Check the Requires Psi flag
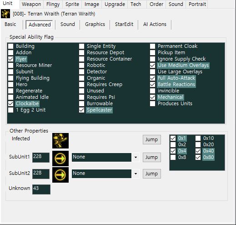The width and height of the screenshot is (236, 225). [x=82, y=97]
